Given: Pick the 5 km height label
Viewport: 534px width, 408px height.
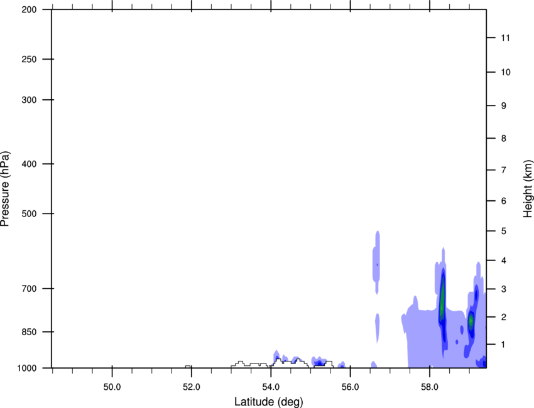Looking at the screenshot, I should click(504, 231).
